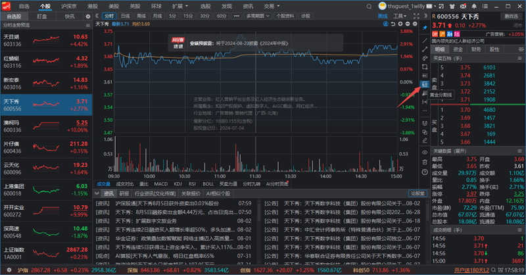Select the rectangle drawing tool
The width and height of the screenshot is (526, 275).
click(425, 66)
